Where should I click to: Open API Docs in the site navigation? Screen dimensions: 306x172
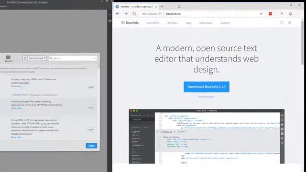pos(172,23)
